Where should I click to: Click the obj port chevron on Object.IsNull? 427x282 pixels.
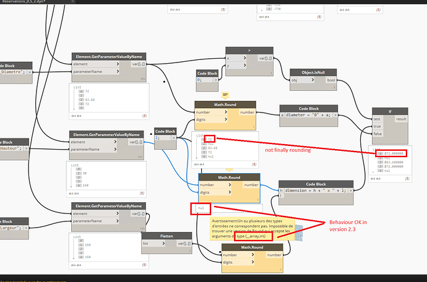[x=313, y=80]
